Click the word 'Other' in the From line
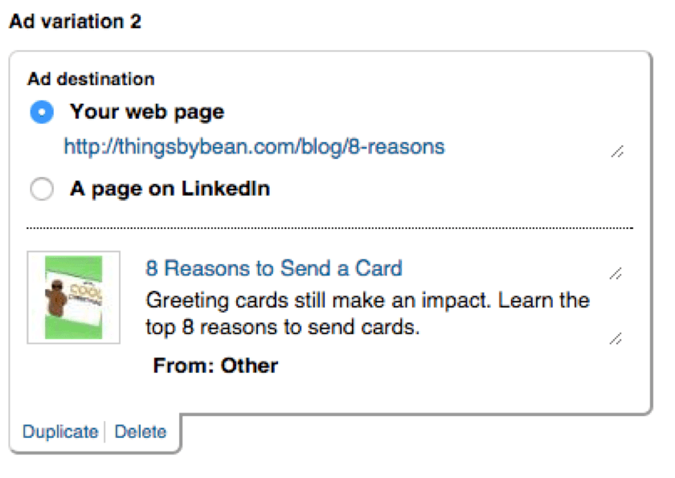 coord(249,366)
